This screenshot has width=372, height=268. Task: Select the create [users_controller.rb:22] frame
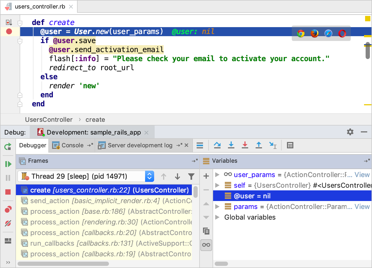pos(104,190)
